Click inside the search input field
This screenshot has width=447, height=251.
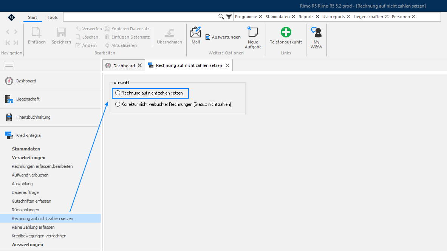click(141, 17)
